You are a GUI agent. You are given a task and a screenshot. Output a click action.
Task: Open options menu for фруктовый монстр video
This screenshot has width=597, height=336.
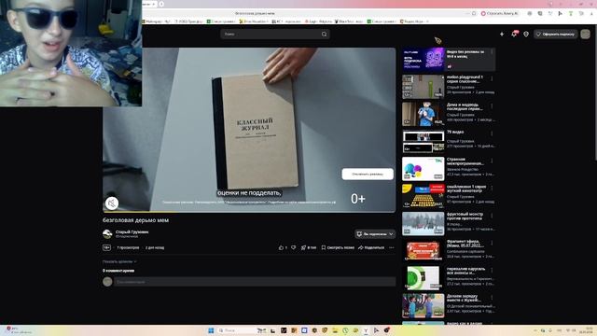(x=492, y=216)
